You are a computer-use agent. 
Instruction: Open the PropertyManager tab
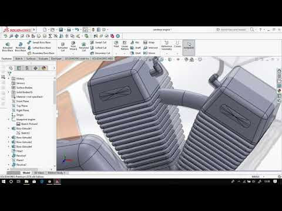pos(19,68)
